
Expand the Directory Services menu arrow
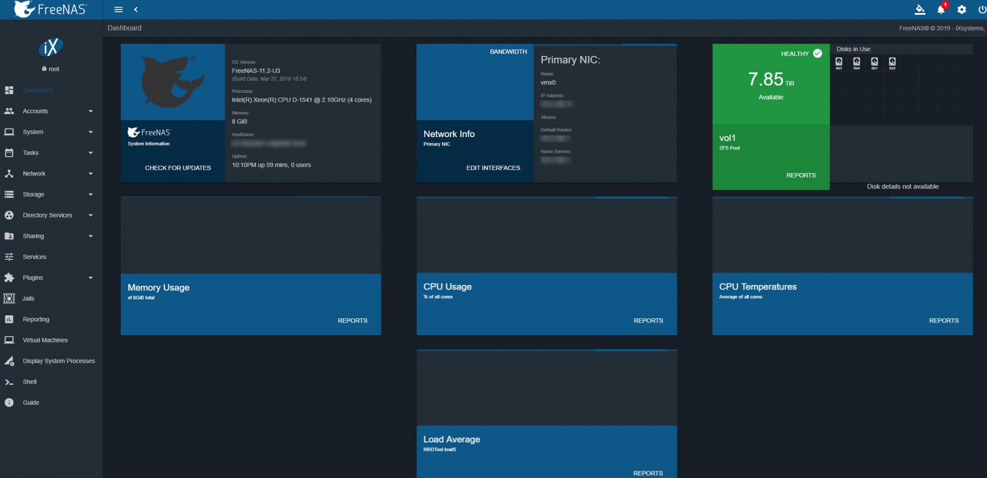pos(90,215)
